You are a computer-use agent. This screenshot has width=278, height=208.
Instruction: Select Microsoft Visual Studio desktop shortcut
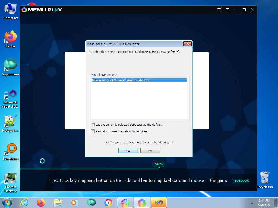[x=11, y=99]
